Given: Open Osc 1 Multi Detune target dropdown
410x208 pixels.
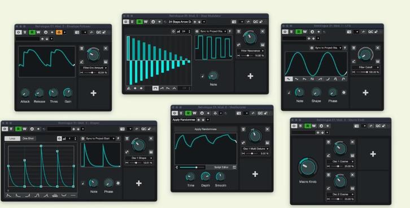Looking at the screenshot, I should click(x=255, y=149).
